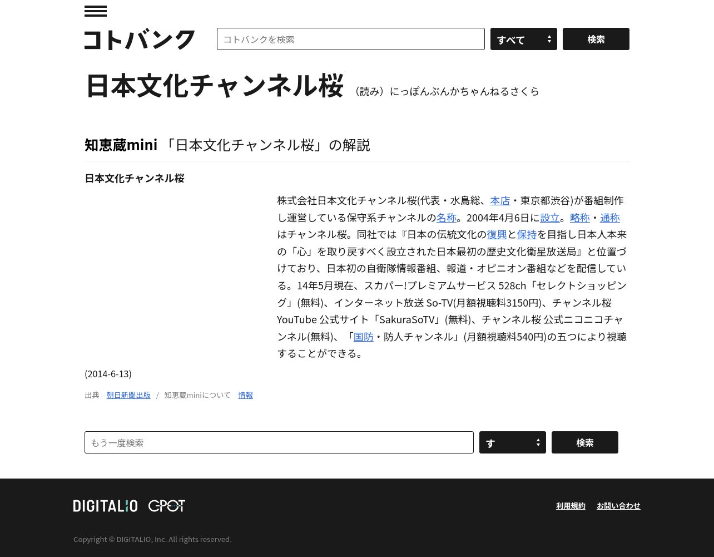
Task: Click the 日本文化チャンネル桜 page title
Action: [214, 86]
